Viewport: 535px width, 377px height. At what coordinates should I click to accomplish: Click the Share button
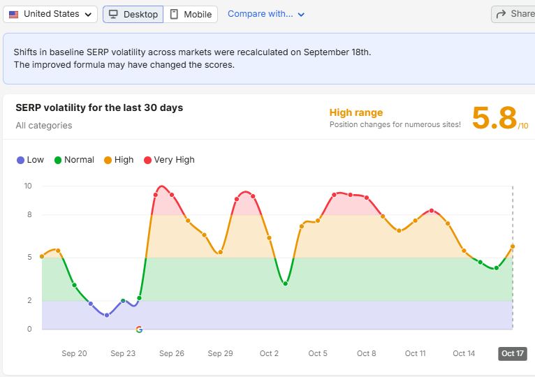click(513, 15)
